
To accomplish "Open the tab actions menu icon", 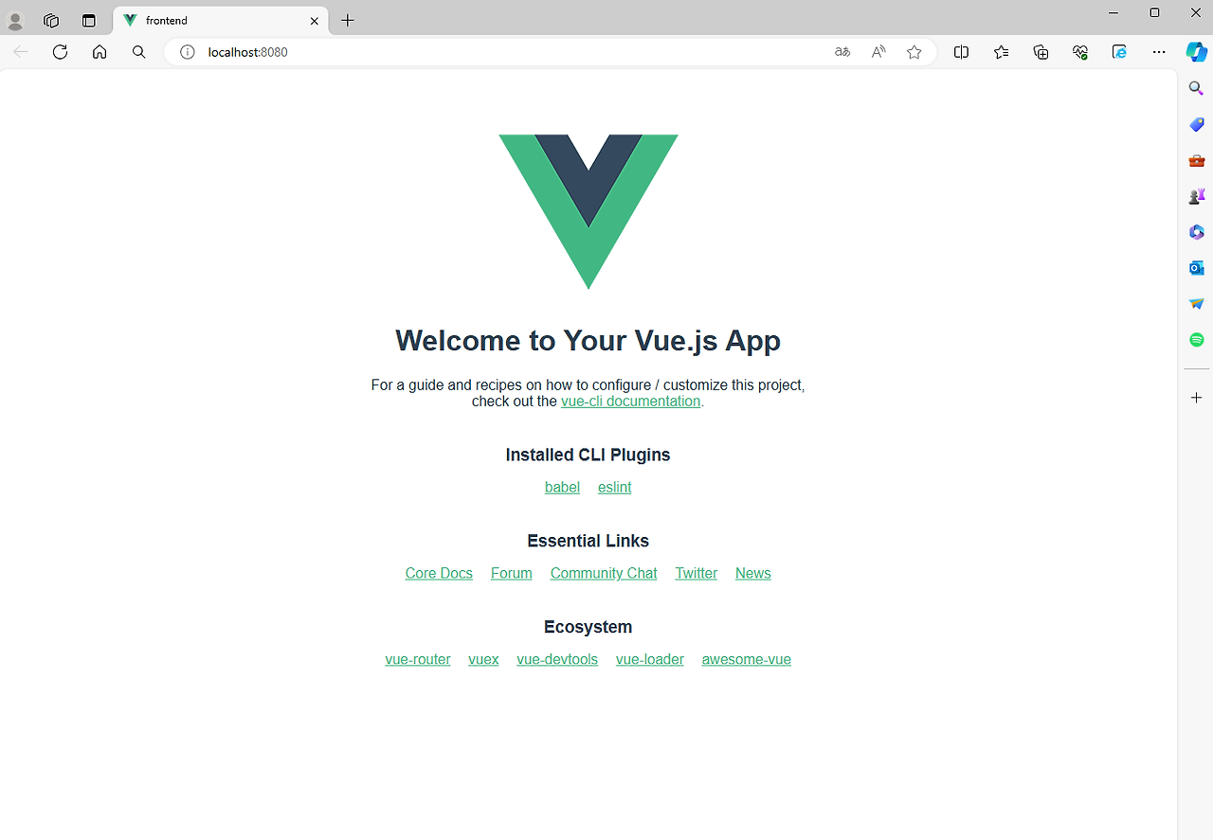I will (x=88, y=20).
